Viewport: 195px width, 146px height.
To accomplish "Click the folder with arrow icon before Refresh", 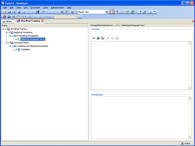I will point(127,12).
